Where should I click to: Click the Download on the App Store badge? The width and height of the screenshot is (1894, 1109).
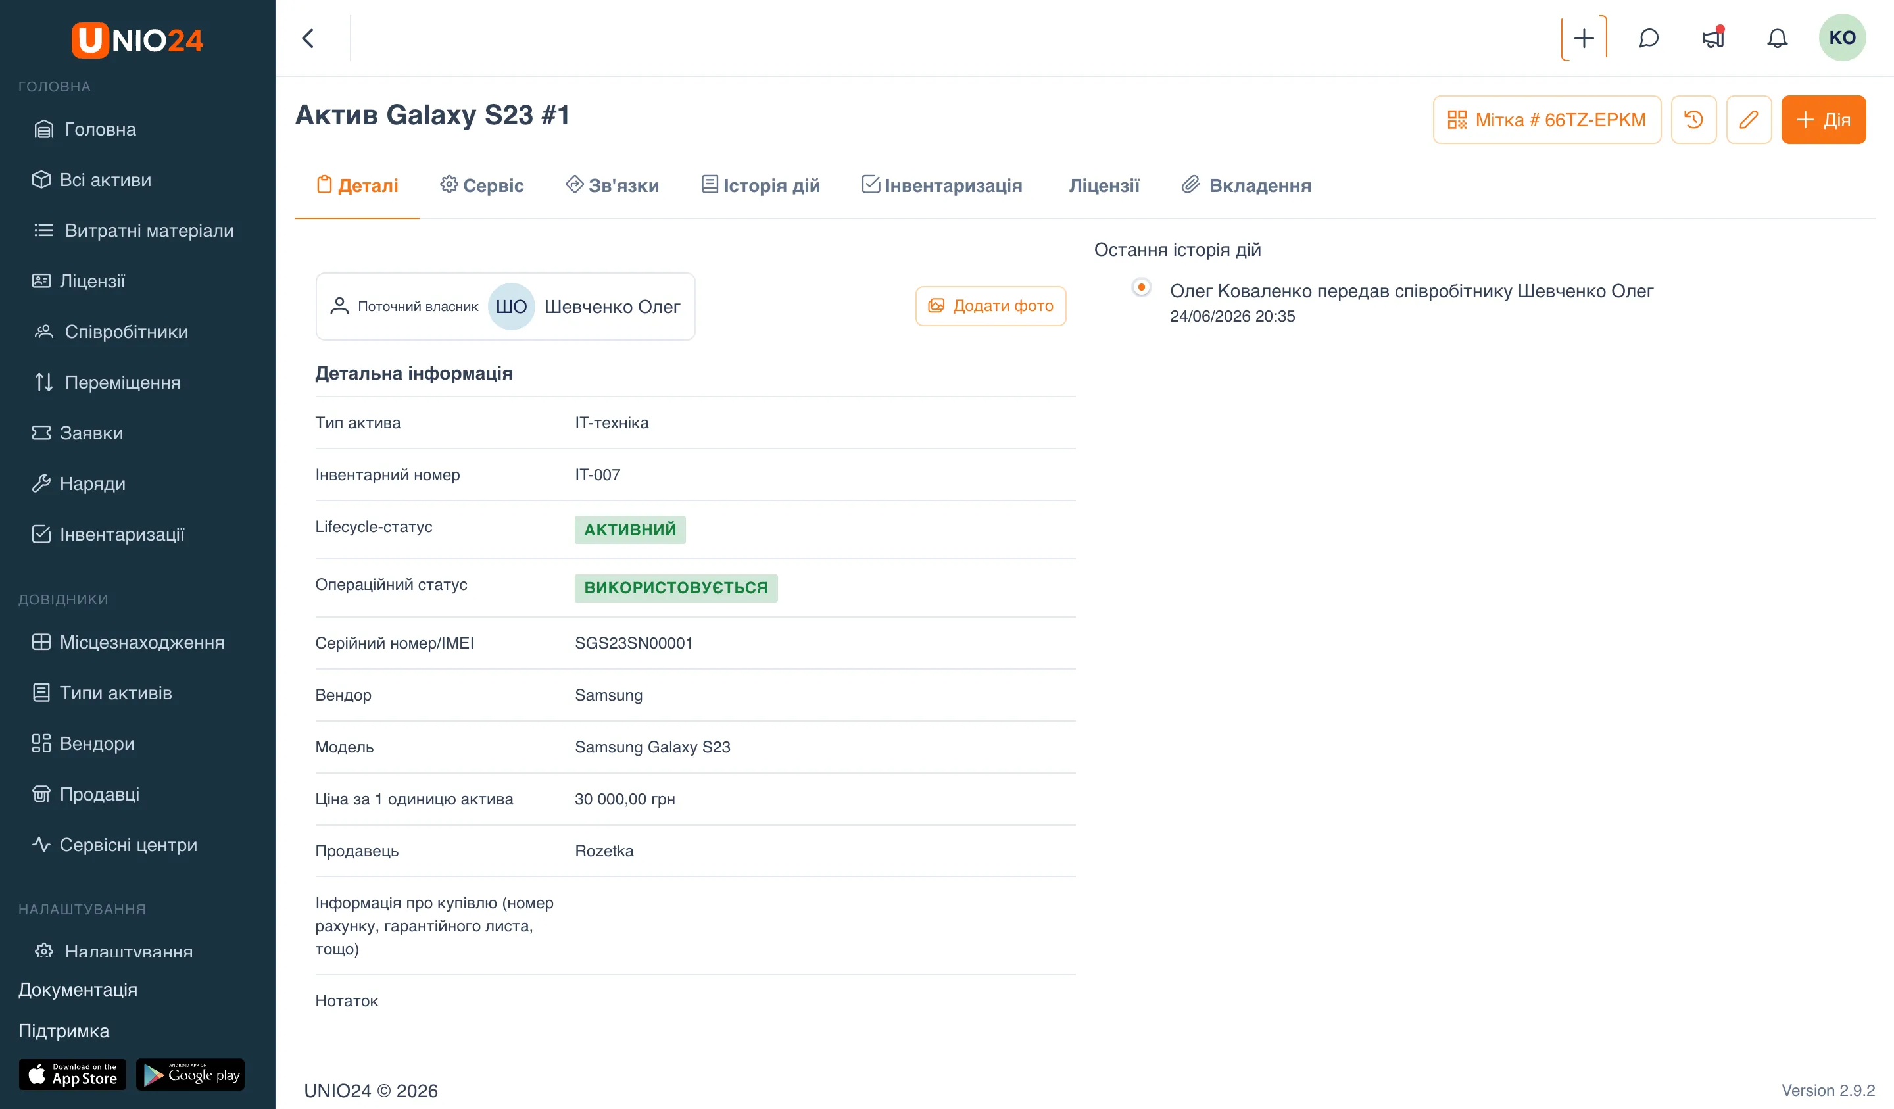tap(72, 1074)
